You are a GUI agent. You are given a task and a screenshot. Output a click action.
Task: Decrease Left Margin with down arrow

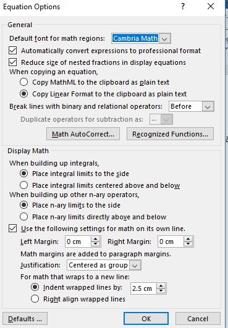(x=96, y=244)
